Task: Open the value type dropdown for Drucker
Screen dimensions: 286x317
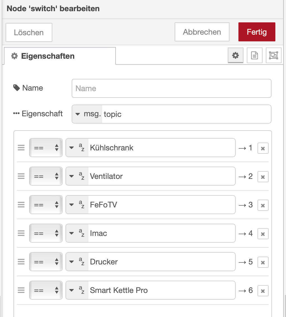Action: click(x=77, y=262)
